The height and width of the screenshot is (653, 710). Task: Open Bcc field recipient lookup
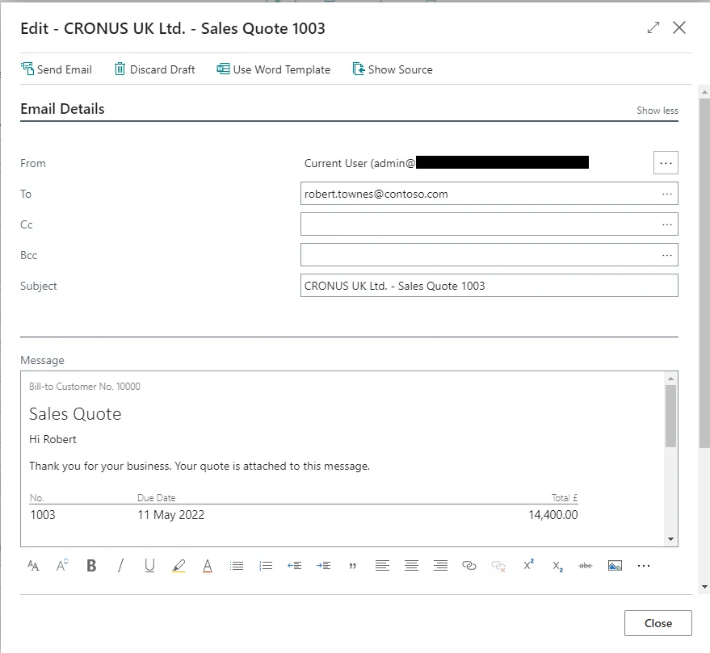coord(667,255)
